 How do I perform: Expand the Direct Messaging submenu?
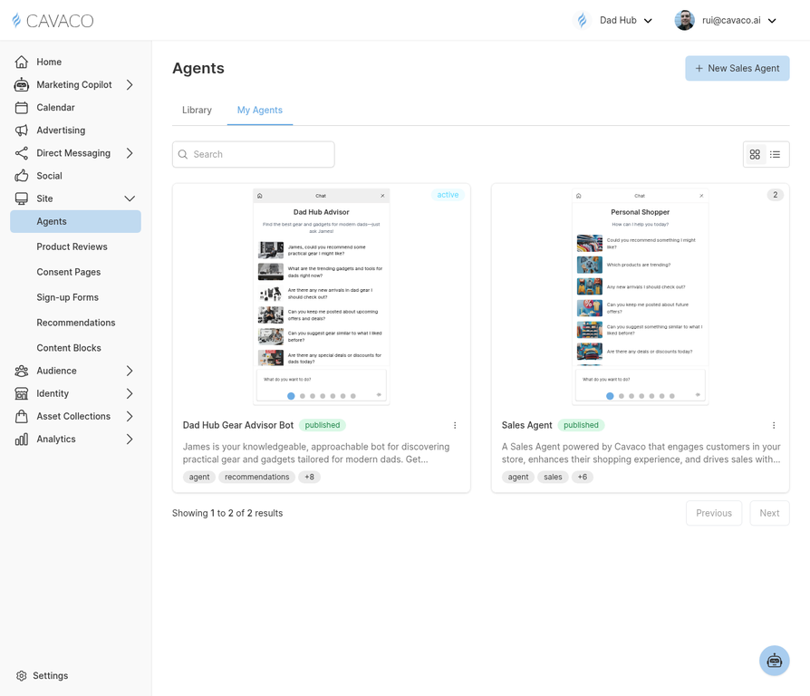(x=130, y=153)
